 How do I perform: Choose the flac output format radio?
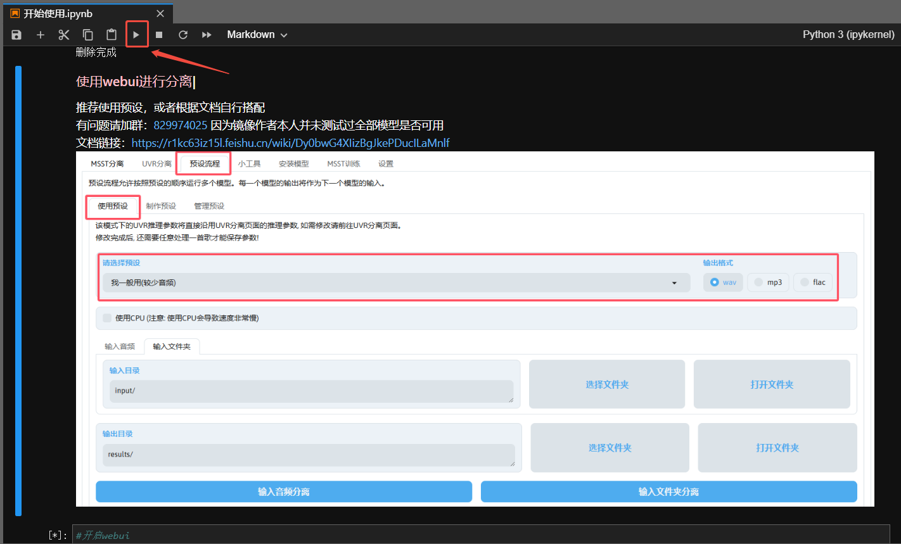(x=813, y=282)
